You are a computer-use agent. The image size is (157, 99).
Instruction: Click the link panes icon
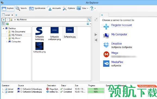coord(96,19)
